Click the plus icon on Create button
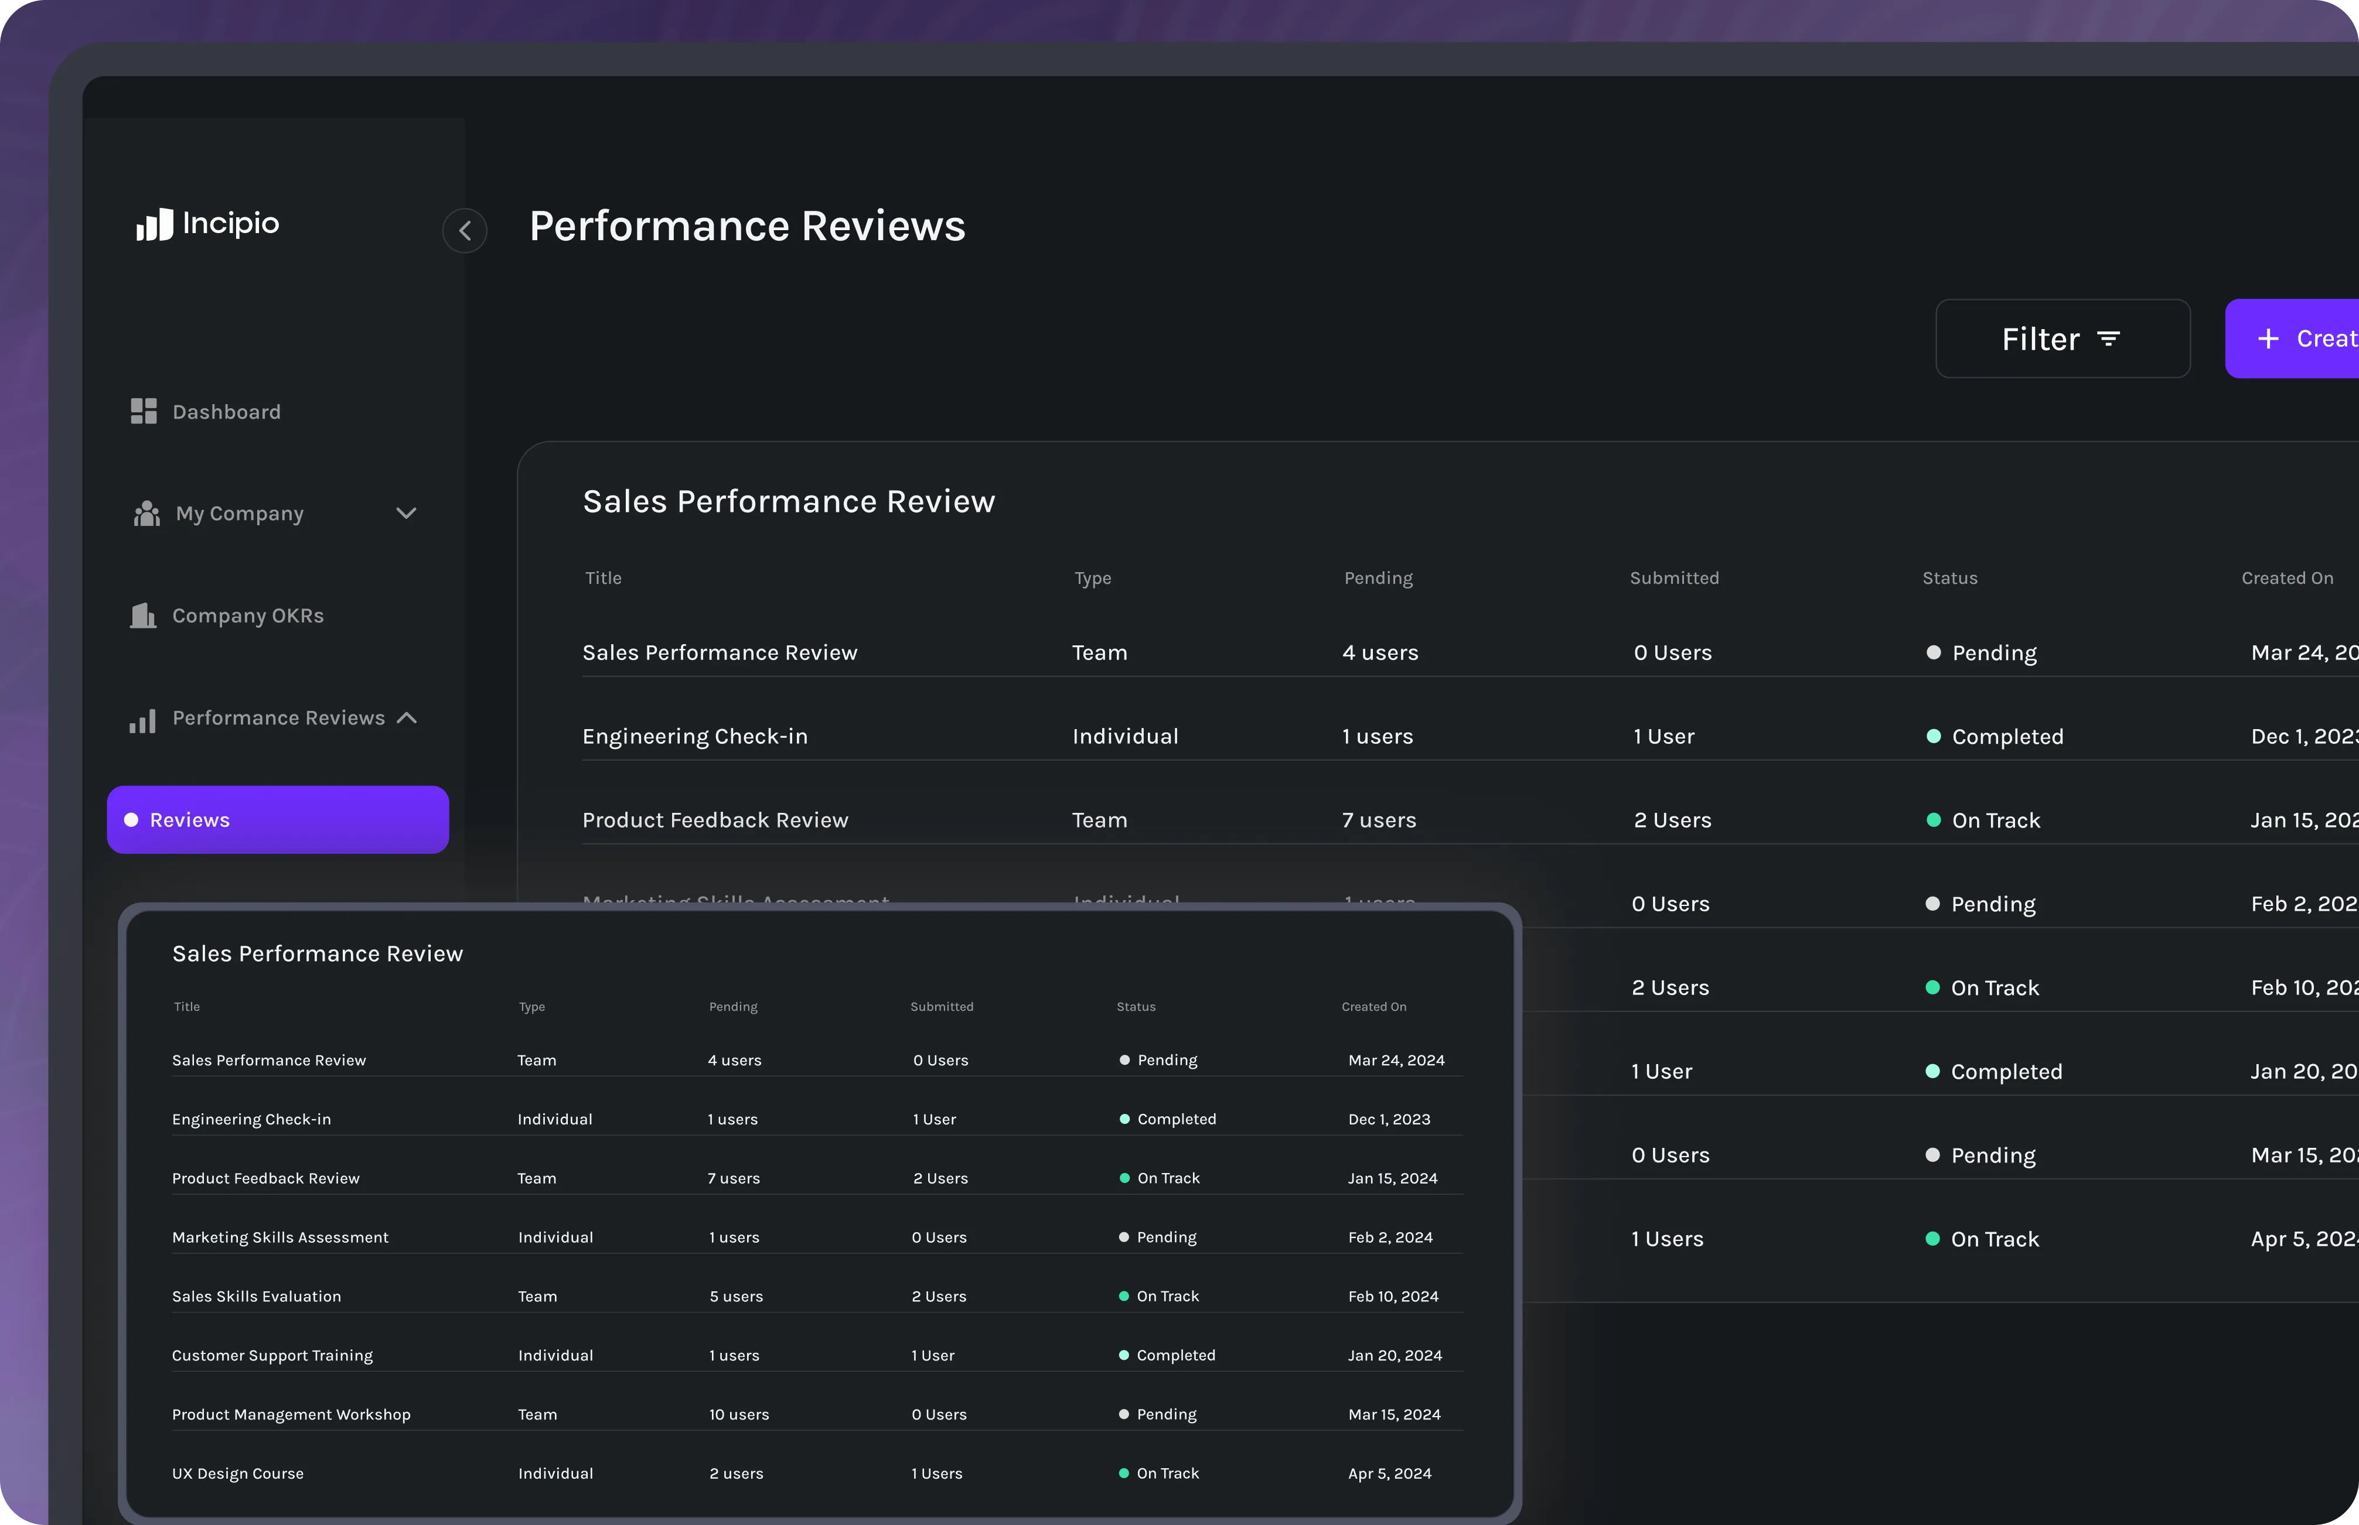 coord(2269,340)
